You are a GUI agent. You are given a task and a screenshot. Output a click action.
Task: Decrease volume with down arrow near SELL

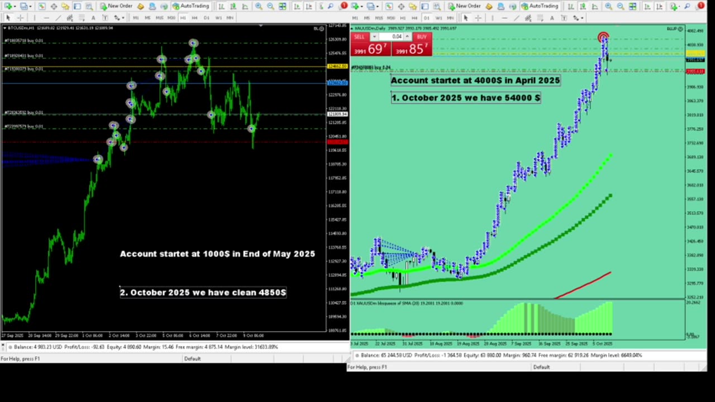pyautogui.click(x=374, y=37)
